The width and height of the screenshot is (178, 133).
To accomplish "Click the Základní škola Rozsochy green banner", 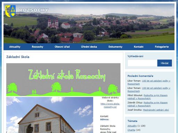I will point(63,80).
